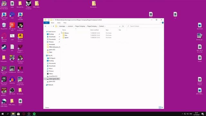Open the CloudBounce desktop shortcut
This screenshot has height=116, width=206.
[12, 70]
